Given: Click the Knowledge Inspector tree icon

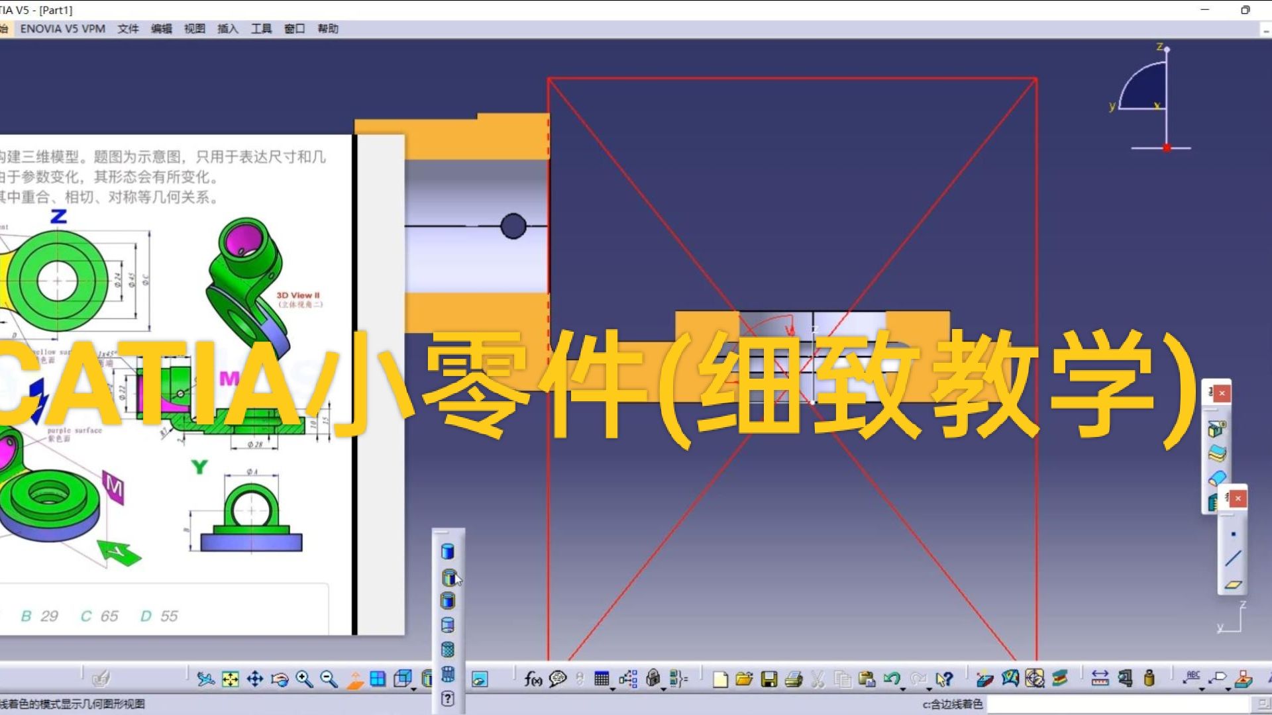Looking at the screenshot, I should pos(628,679).
